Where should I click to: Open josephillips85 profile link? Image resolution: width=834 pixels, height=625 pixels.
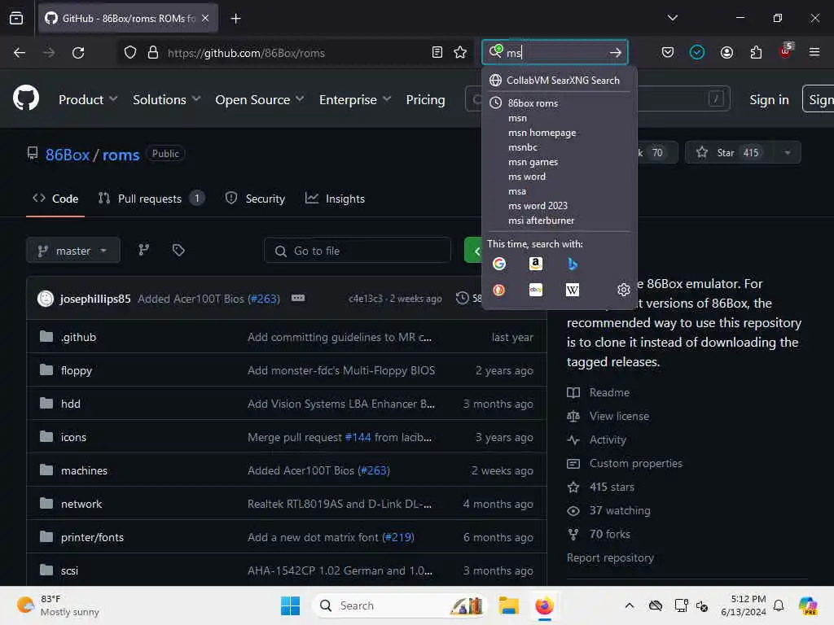coord(95,299)
